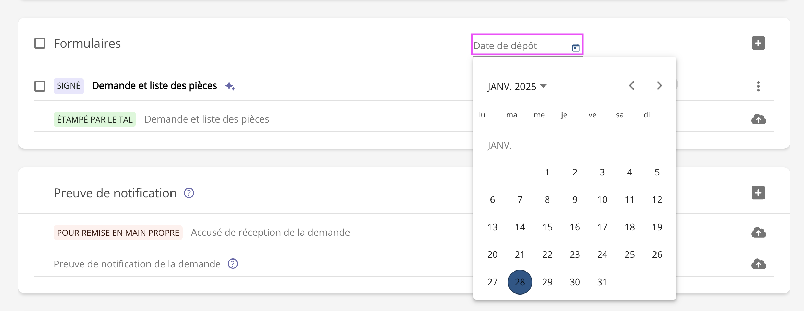Click the add button in Formulaires section
The image size is (804, 311).
(x=758, y=43)
